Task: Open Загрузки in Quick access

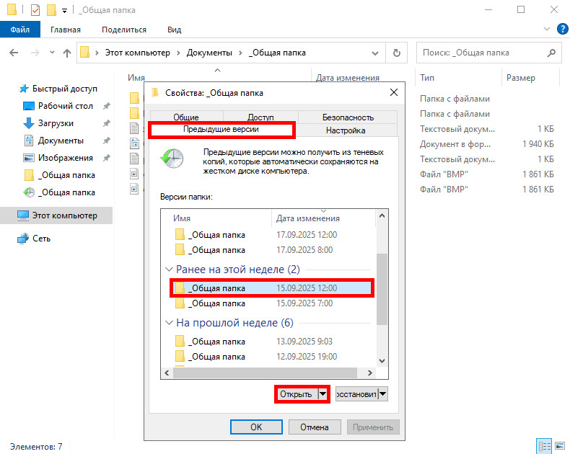Action: (x=55, y=123)
